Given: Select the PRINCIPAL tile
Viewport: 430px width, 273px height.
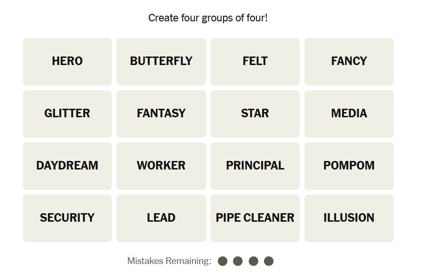Looking at the screenshot, I should tap(255, 166).
